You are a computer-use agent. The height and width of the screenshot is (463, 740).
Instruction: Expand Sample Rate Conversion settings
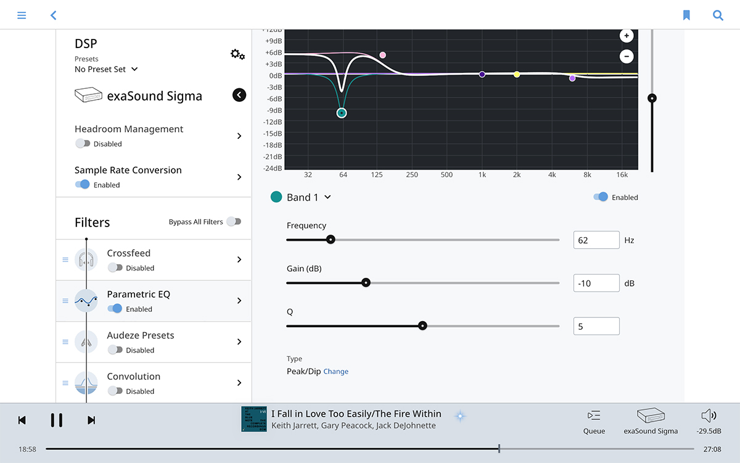coord(239,177)
